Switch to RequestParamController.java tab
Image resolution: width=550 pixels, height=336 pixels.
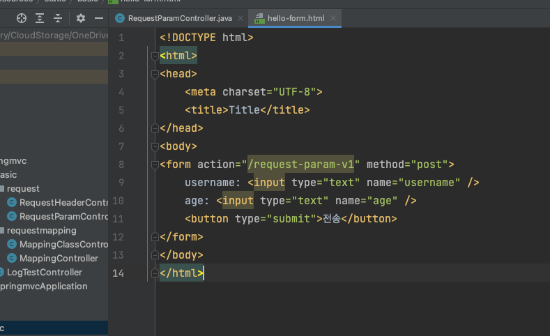[180, 18]
